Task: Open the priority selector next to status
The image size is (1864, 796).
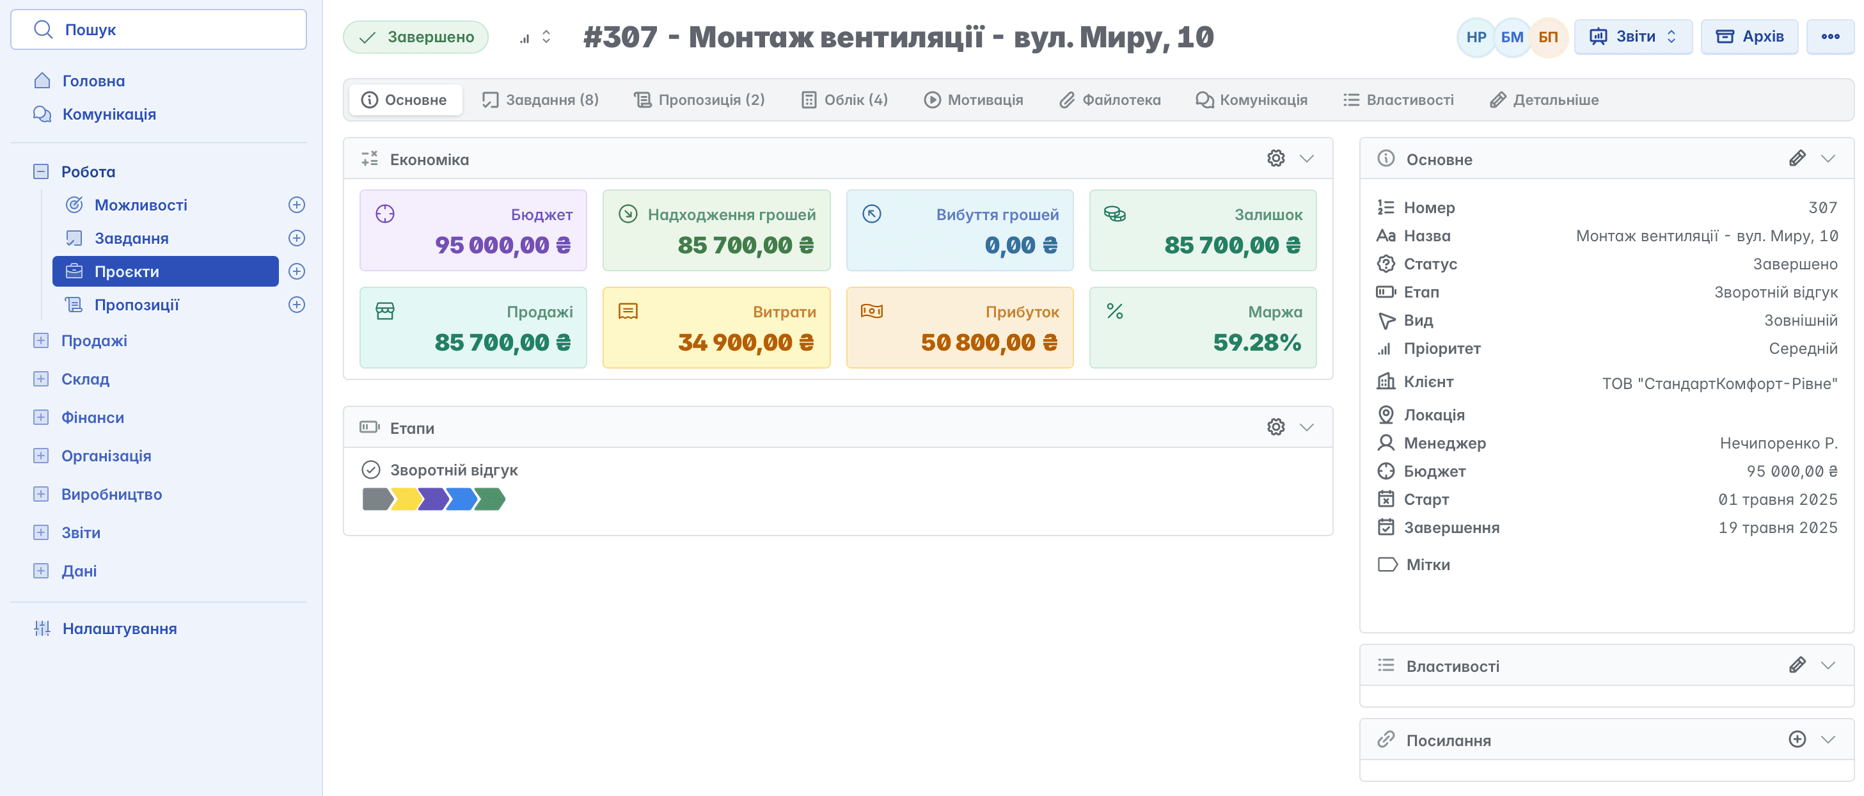Action: point(535,37)
